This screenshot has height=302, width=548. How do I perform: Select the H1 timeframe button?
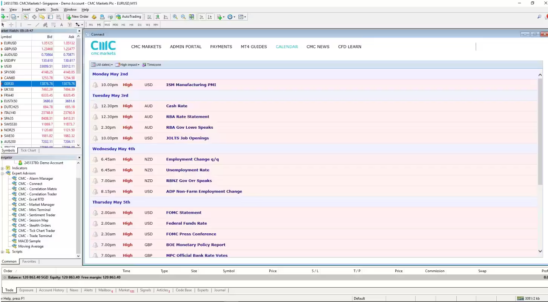click(x=123, y=25)
